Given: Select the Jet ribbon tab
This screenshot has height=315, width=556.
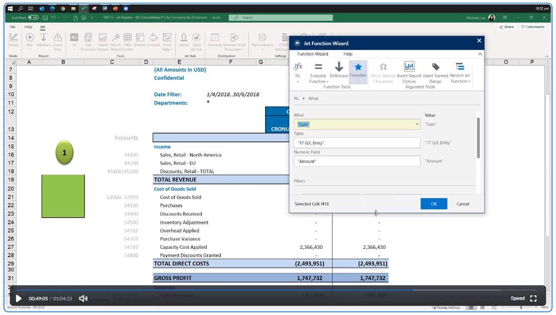Looking at the screenshot, I should point(42,27).
